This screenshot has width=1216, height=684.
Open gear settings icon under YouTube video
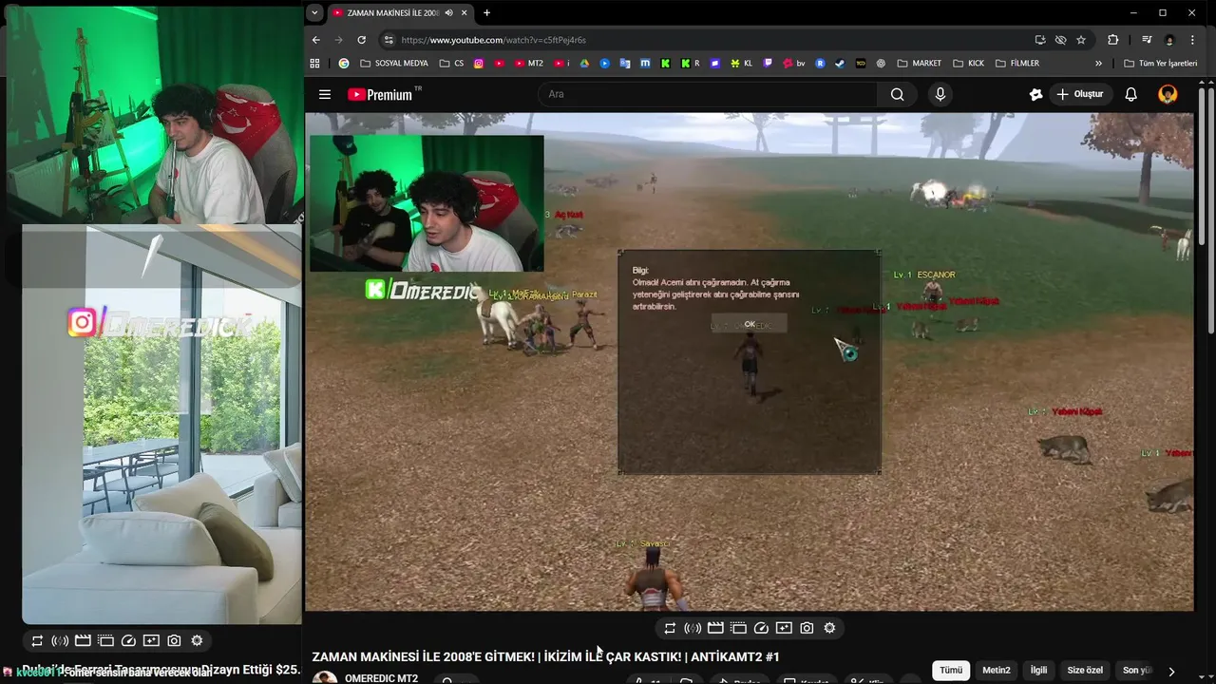[829, 628]
